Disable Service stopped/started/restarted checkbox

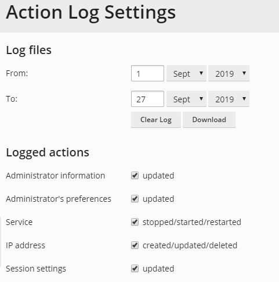click(135, 222)
